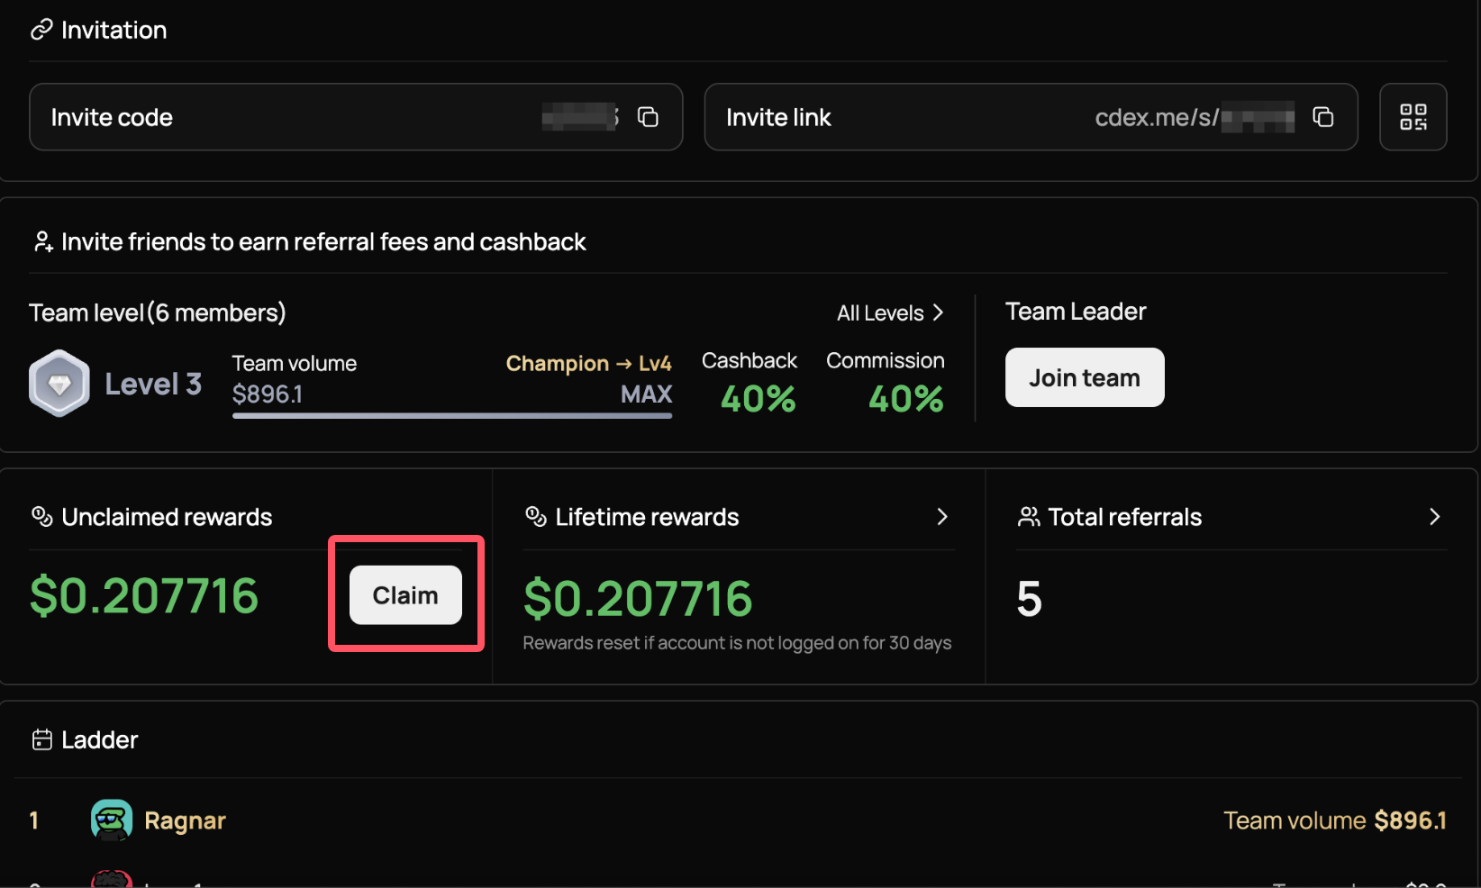This screenshot has height=888, width=1481.
Task: Click the invite friends person icon
Action: pos(42,241)
